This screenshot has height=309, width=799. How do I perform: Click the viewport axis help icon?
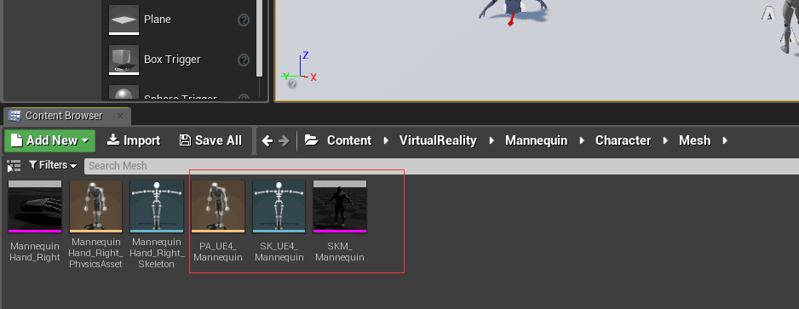point(292,83)
